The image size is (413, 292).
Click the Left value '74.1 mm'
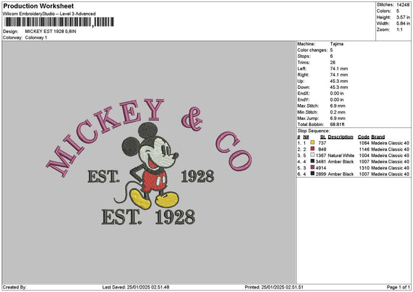(339, 68)
